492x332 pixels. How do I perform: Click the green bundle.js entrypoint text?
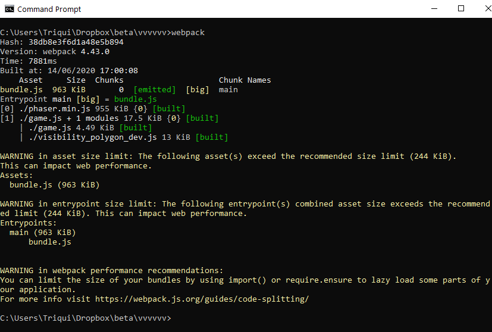(135, 99)
